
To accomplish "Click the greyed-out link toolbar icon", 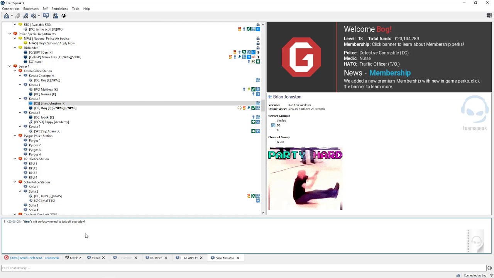I will point(18,16).
